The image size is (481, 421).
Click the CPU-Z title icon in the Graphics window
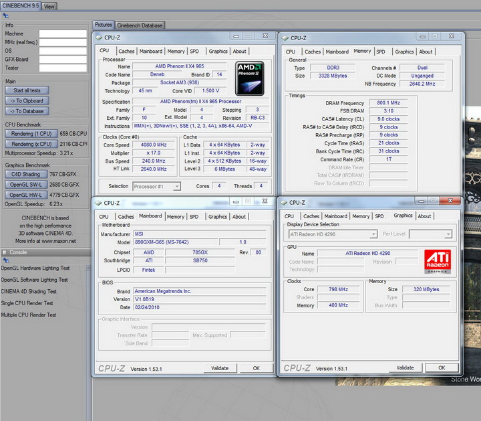coord(283,202)
